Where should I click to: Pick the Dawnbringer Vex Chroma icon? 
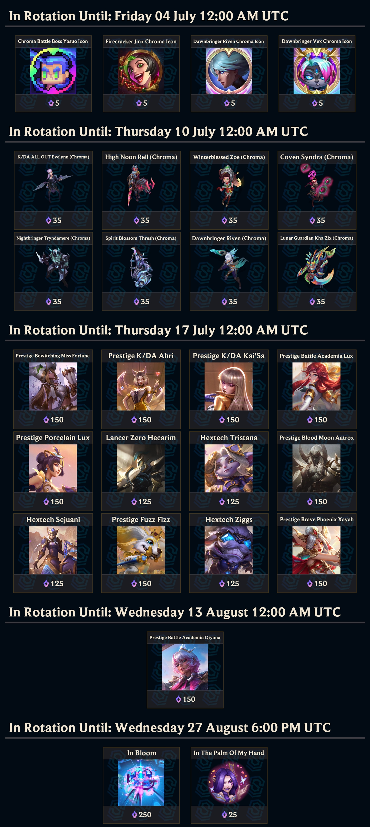tap(317, 71)
